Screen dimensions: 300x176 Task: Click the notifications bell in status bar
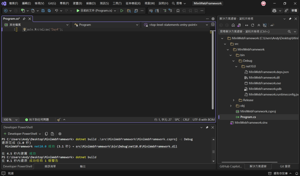point(296,173)
